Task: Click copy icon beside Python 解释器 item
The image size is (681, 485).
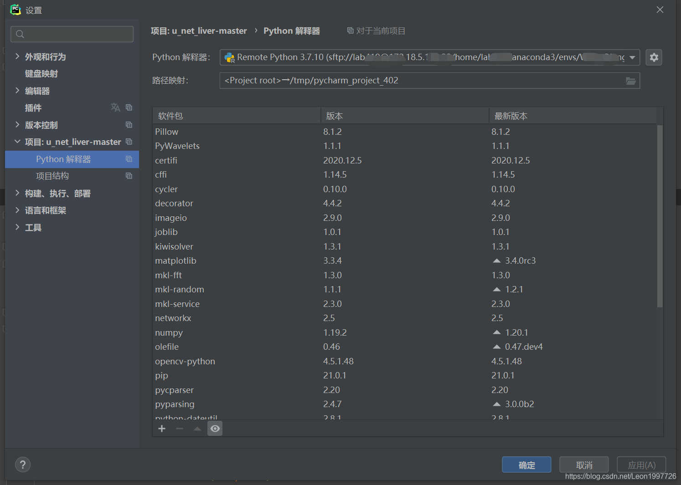Action: 129,159
